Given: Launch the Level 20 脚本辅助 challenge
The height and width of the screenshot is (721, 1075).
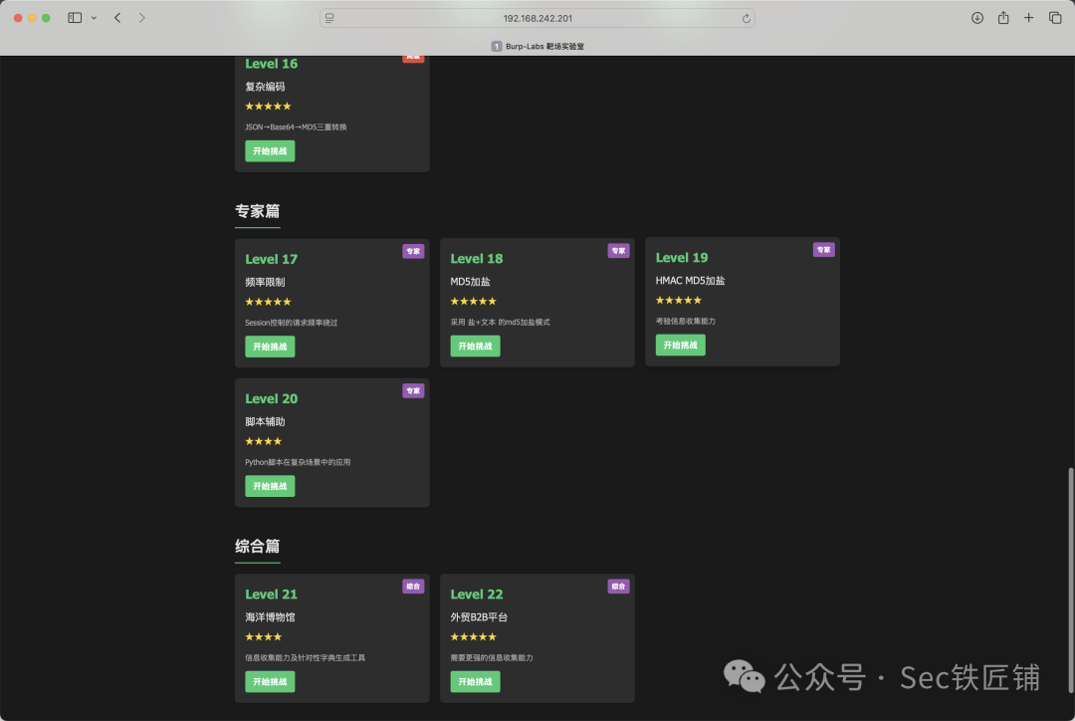Looking at the screenshot, I should (269, 486).
